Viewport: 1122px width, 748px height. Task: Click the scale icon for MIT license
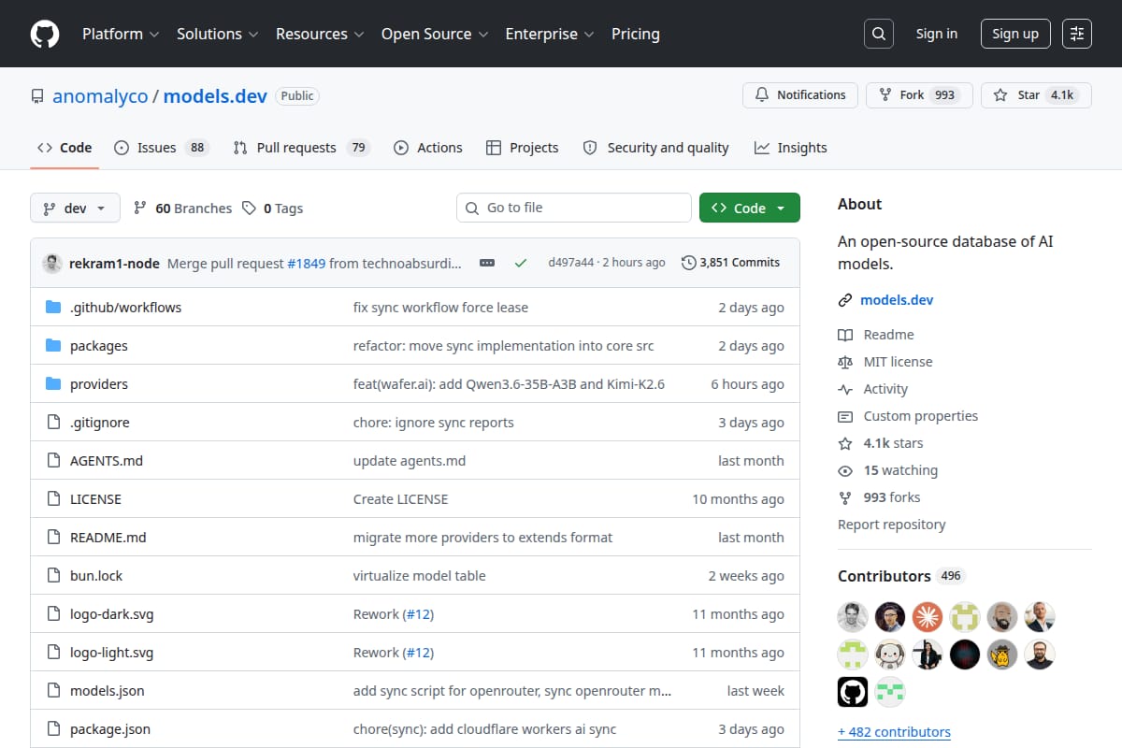845,362
